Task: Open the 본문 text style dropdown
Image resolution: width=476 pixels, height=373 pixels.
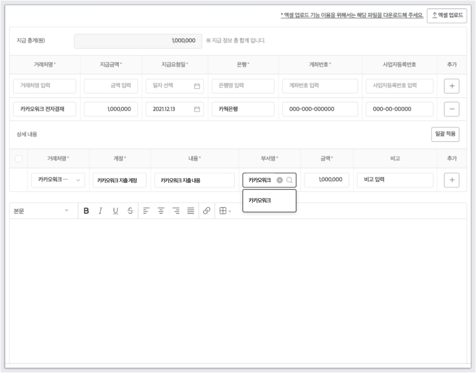Action: [x=42, y=211]
